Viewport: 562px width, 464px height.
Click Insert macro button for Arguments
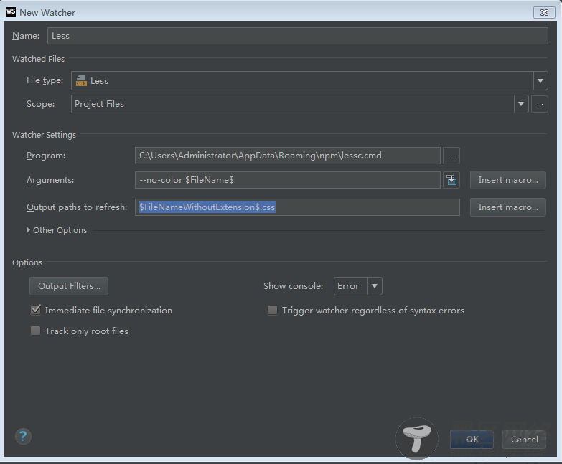tap(508, 180)
